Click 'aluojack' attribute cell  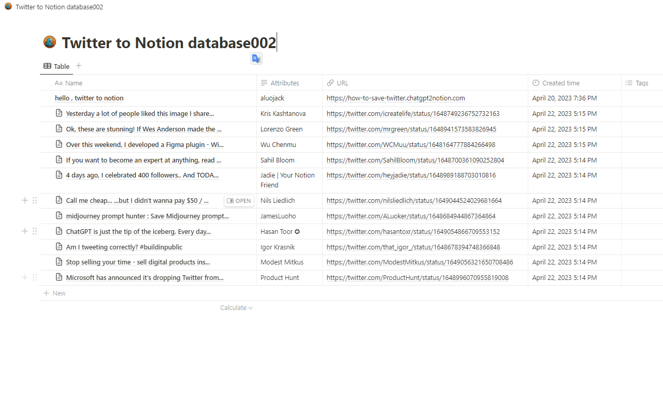click(290, 98)
